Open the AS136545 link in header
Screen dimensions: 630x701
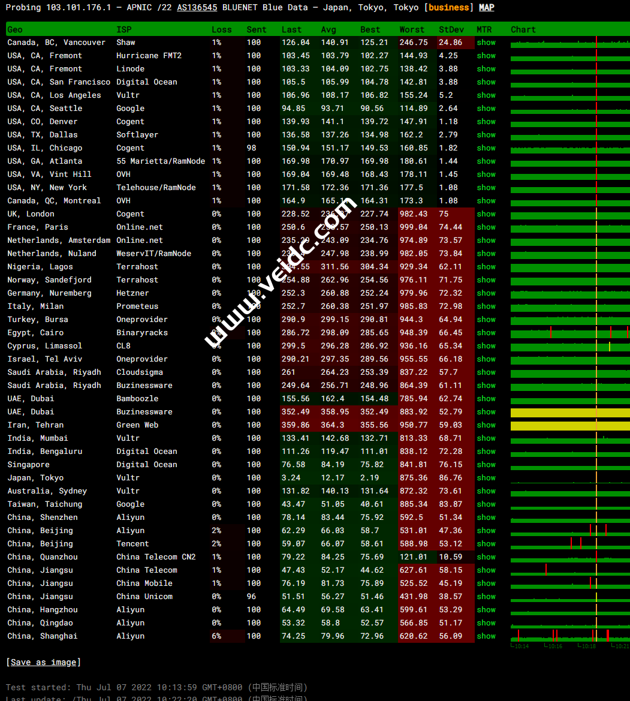coord(197,8)
